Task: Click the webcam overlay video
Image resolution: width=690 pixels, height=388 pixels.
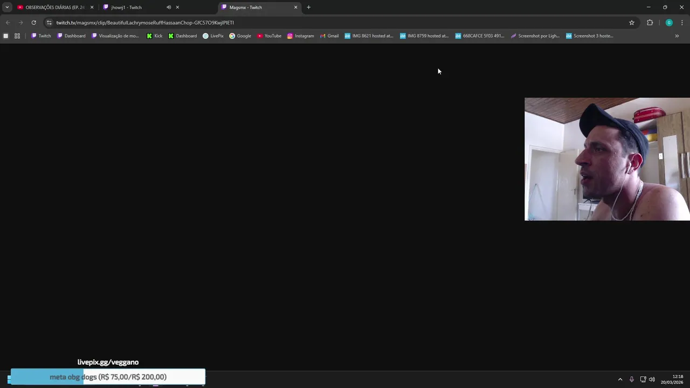Action: (607, 159)
